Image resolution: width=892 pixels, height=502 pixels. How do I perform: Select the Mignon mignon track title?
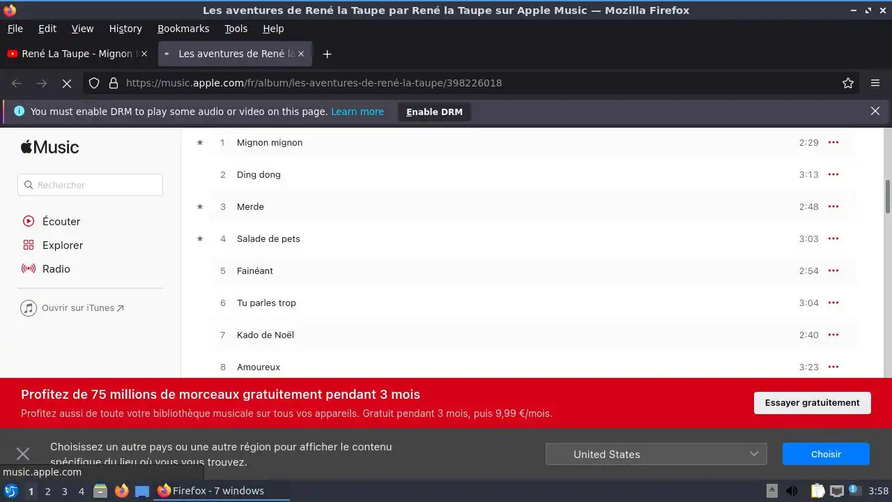[270, 142]
